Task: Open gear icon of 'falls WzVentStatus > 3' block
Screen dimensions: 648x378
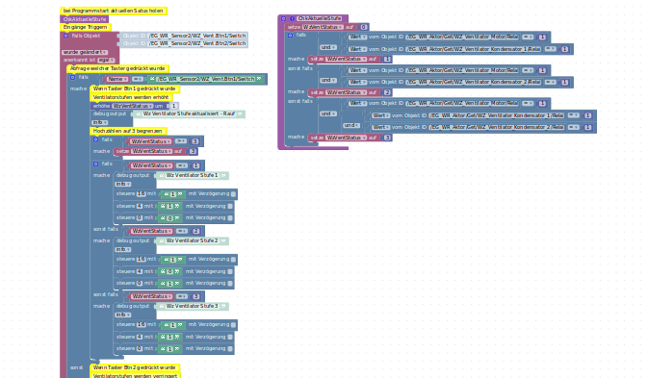Action: 95,139
